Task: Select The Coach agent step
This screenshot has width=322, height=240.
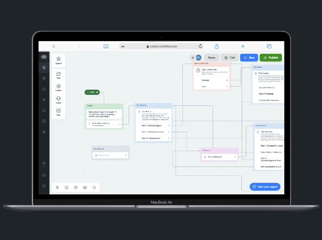Action: coord(269,77)
